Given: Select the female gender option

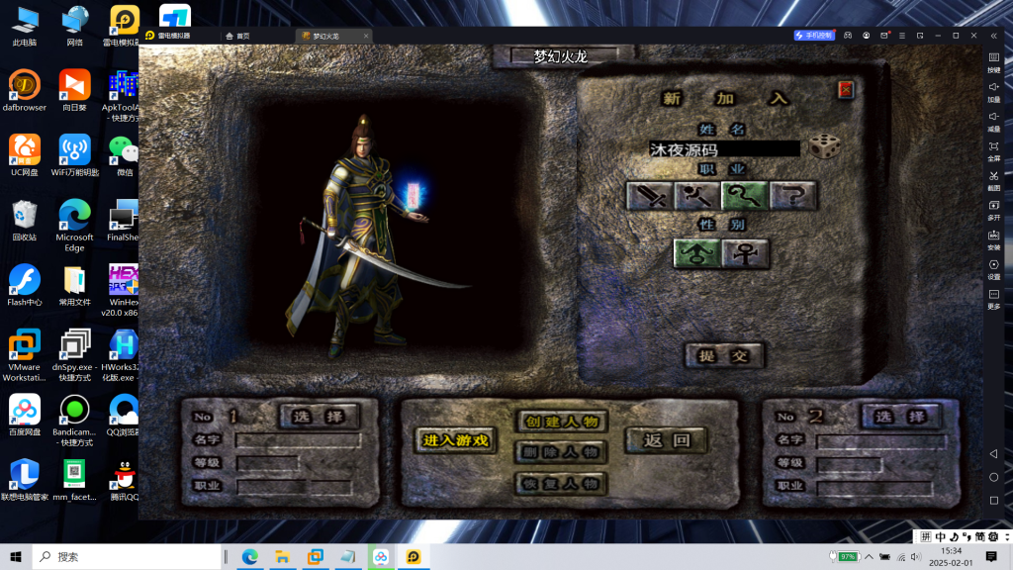Looking at the screenshot, I should [x=745, y=254].
